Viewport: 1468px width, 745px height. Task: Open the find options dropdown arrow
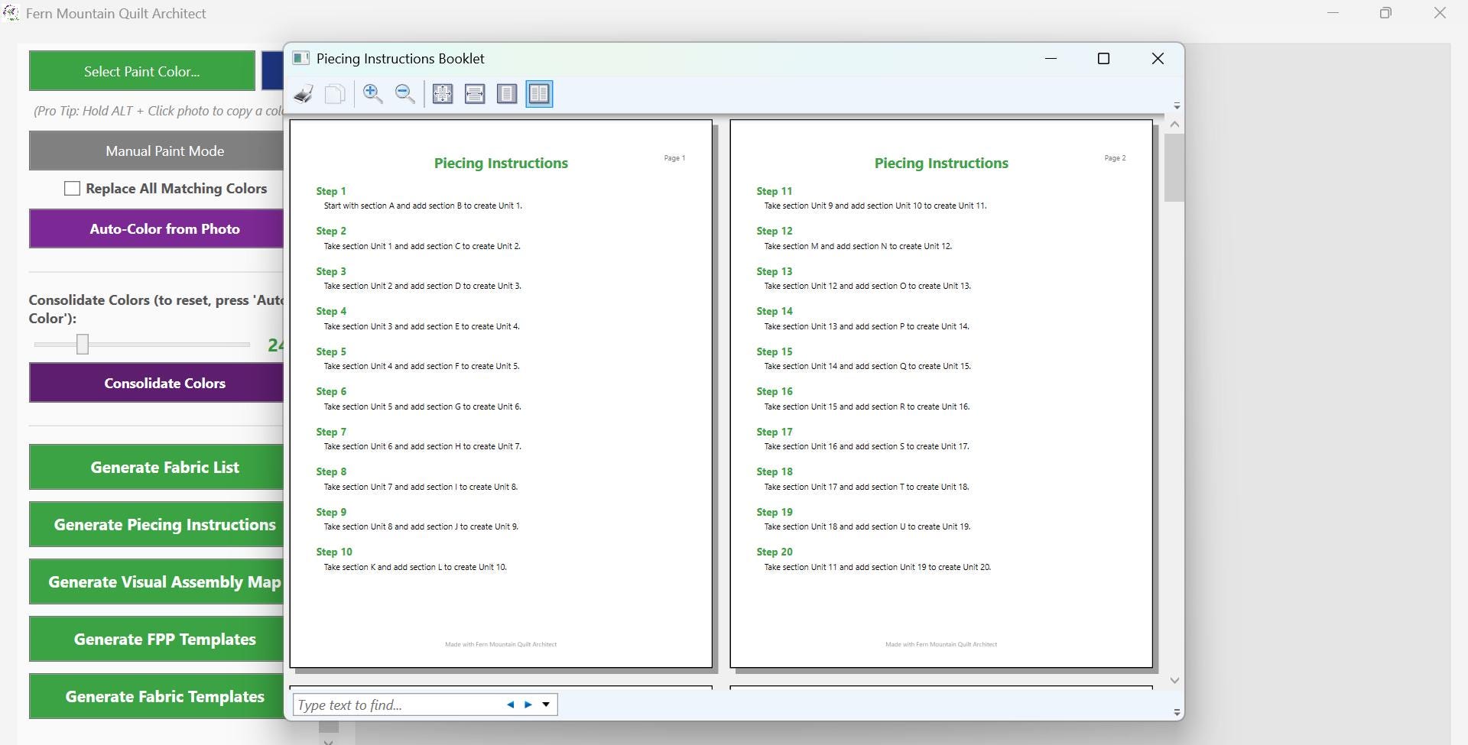pos(546,705)
